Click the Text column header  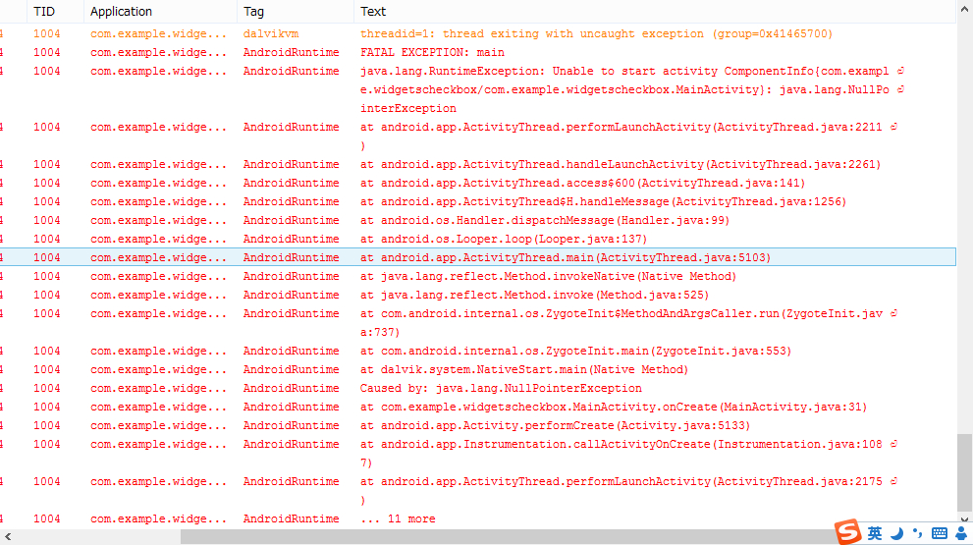373,12
